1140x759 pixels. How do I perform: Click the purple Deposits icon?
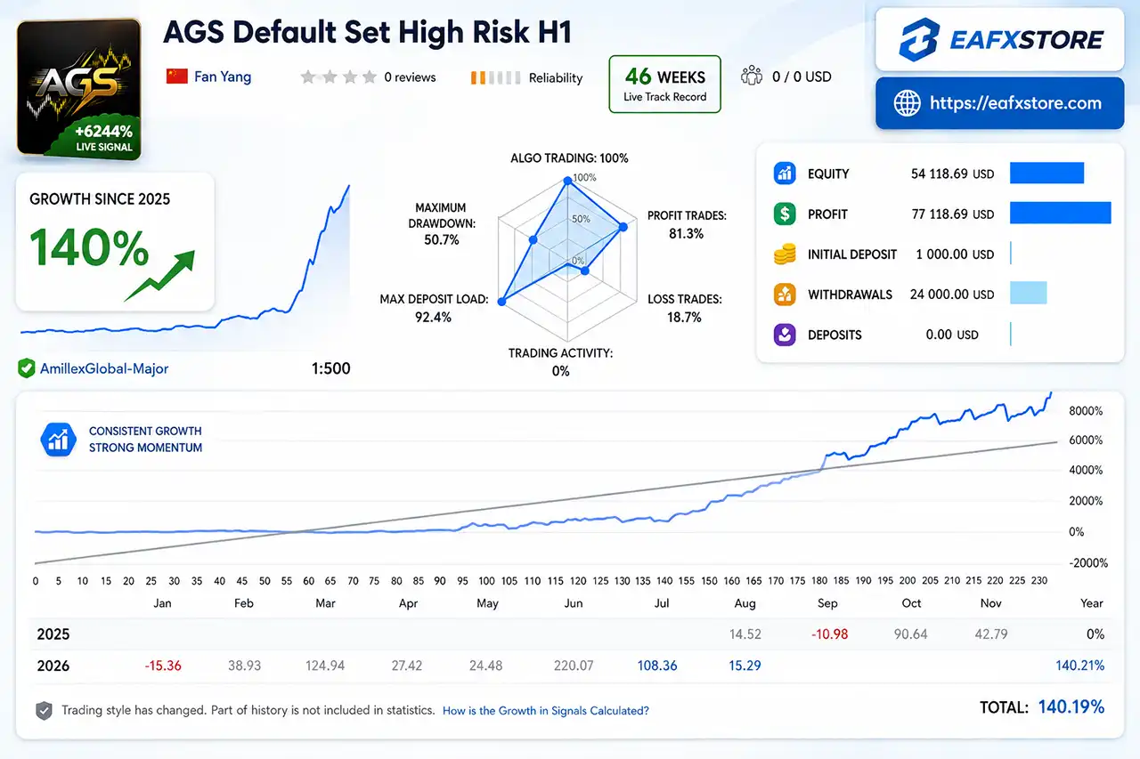(785, 335)
